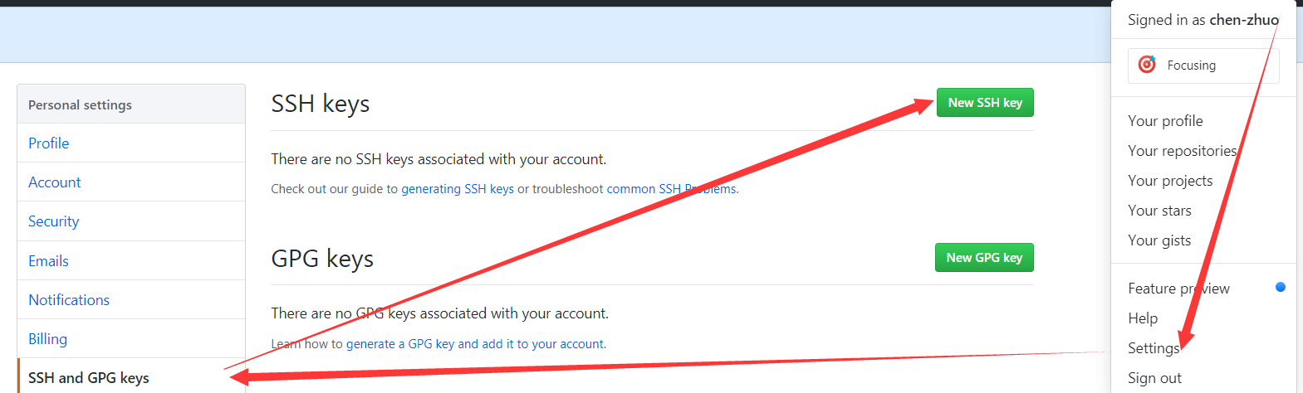Open Your repositories from the dropdown
Image resolution: width=1303 pixels, height=393 pixels.
1182,151
